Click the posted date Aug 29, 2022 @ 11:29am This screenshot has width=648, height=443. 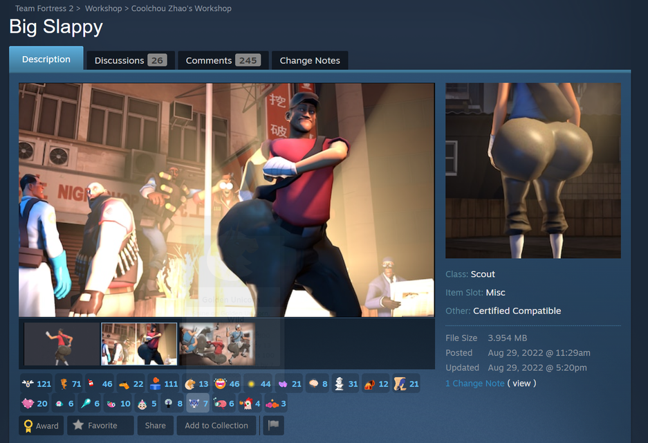tap(539, 353)
